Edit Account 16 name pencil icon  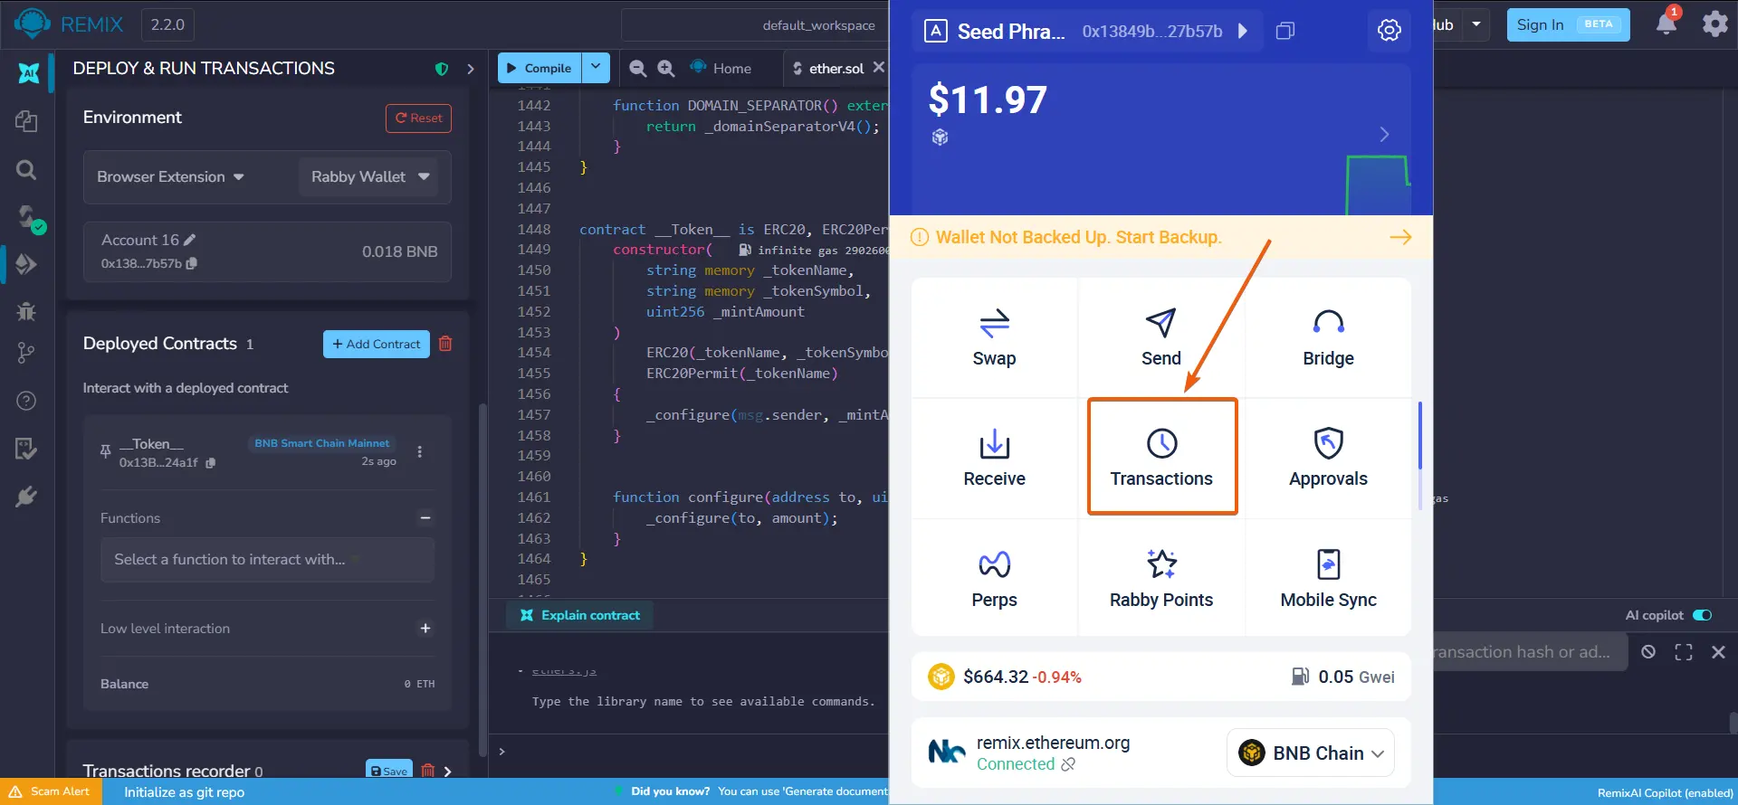[189, 240]
